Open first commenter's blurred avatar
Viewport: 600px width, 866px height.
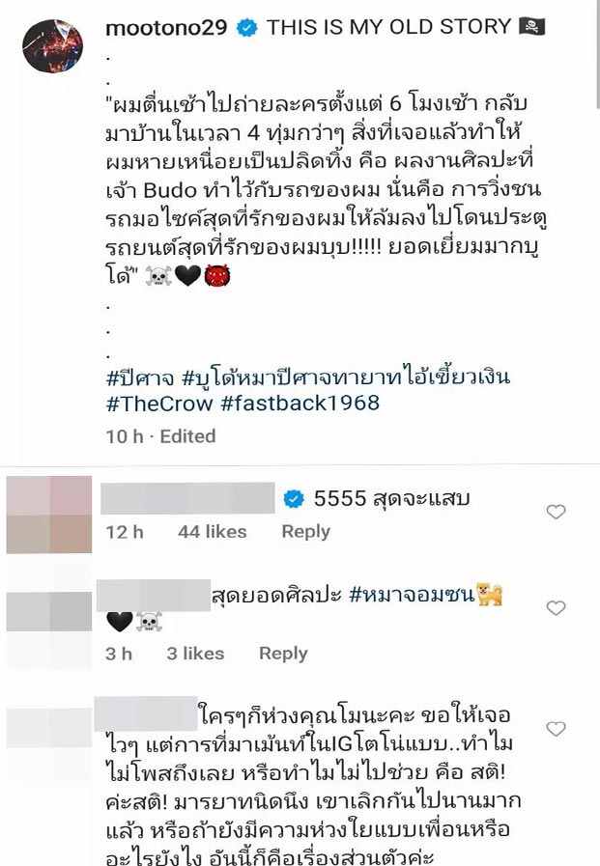[49, 515]
